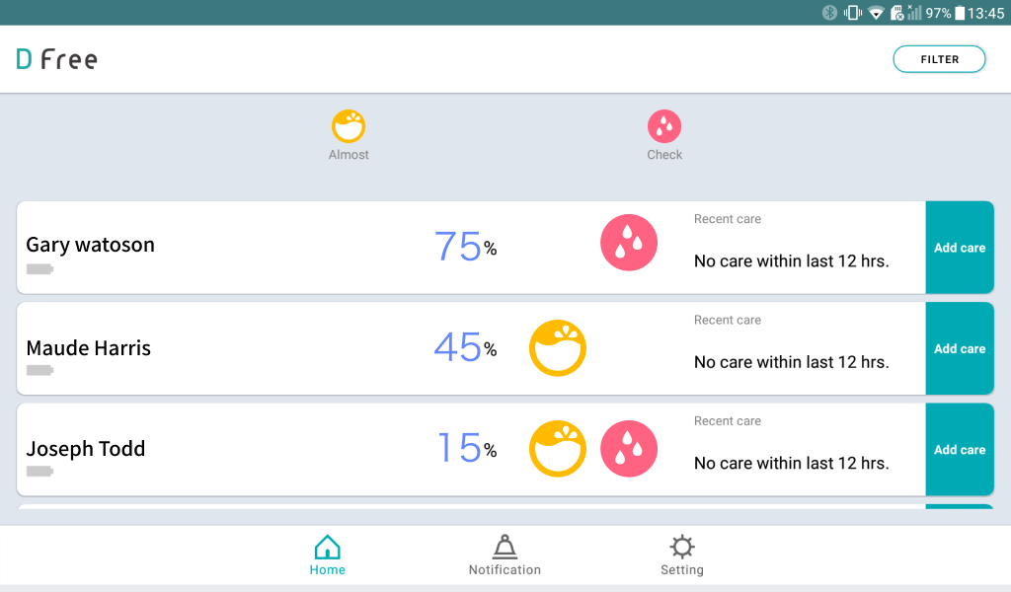Open the Notification tab

[x=505, y=555]
